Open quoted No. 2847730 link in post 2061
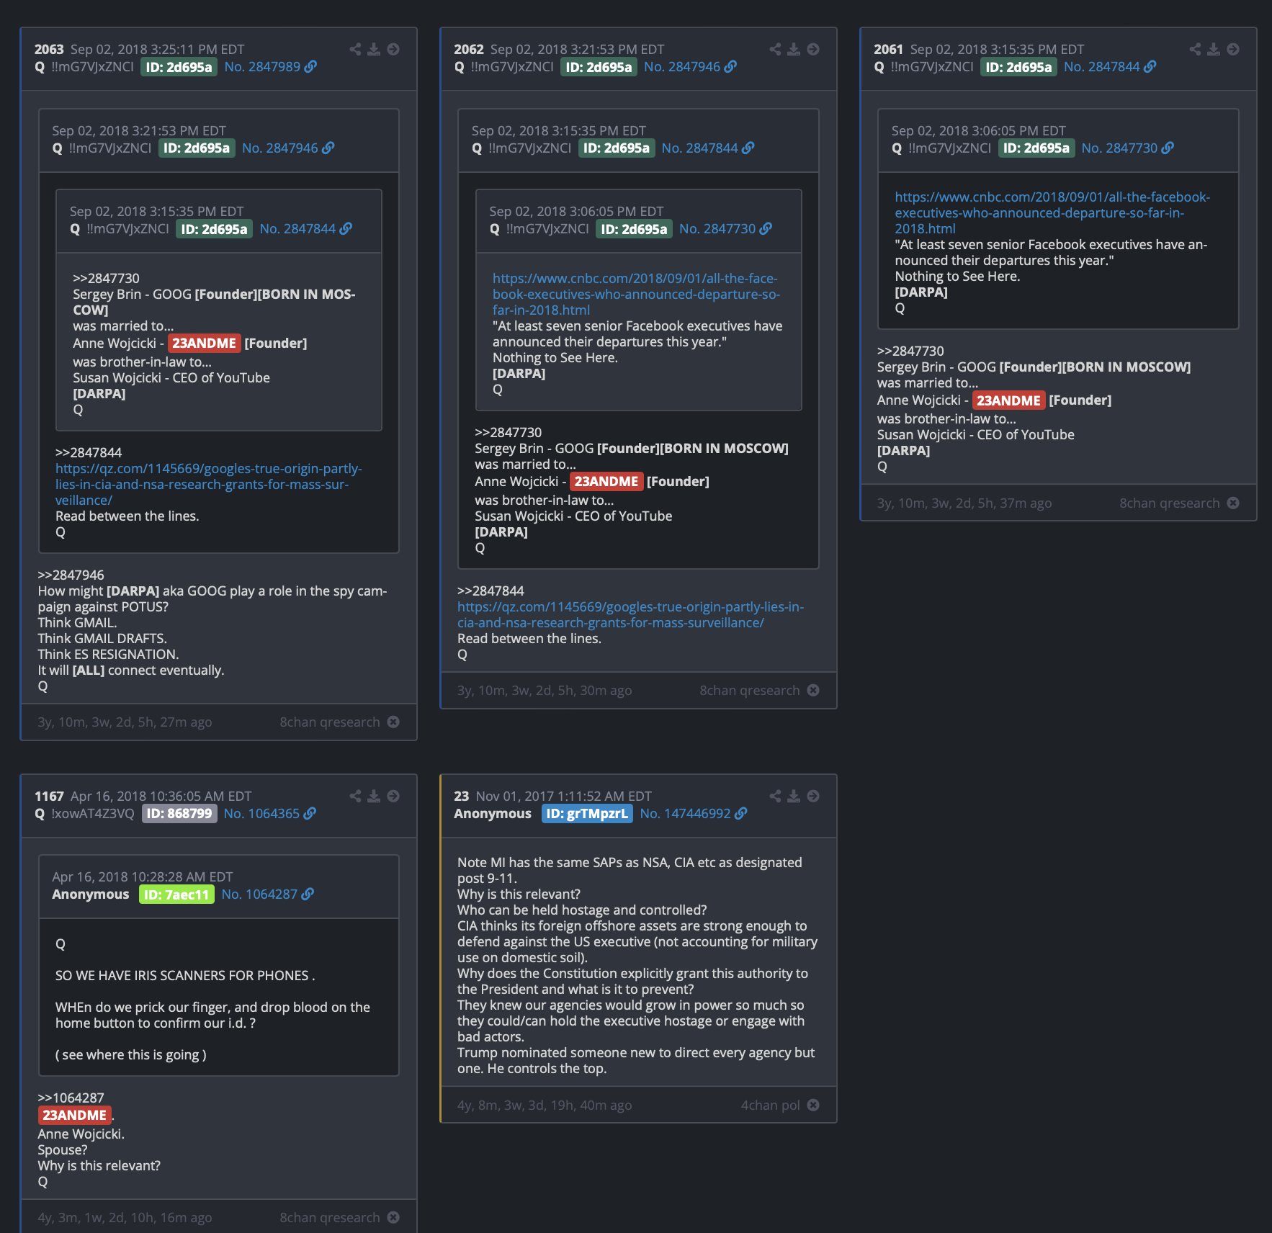This screenshot has width=1272, height=1233. click(x=1128, y=148)
